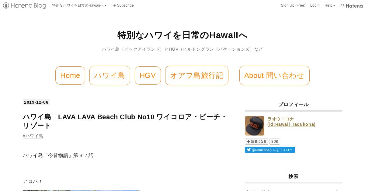Viewport: 365px width, 191px height.
Task: Open the LAVA LAVA Beach Club article title
Action: 125,121
